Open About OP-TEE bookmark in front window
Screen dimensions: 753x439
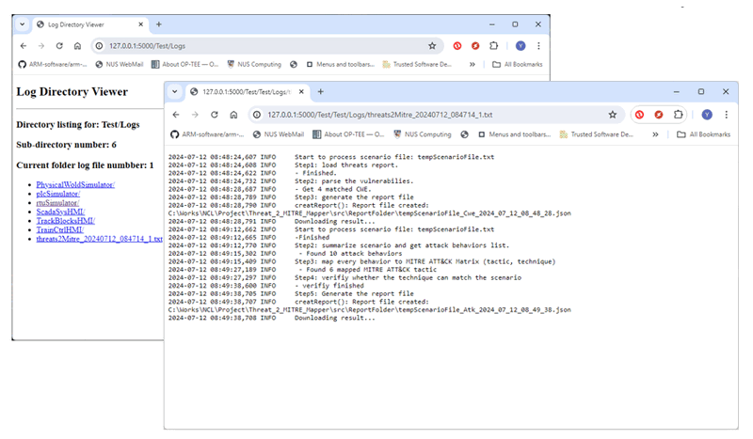click(x=348, y=134)
